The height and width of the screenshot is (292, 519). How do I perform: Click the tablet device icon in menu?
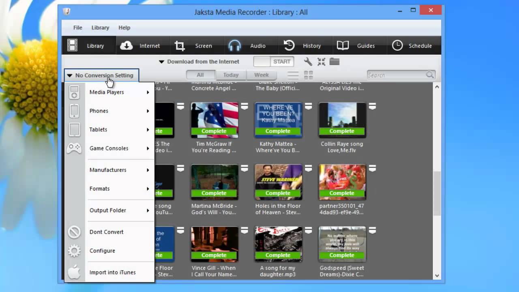point(74,130)
